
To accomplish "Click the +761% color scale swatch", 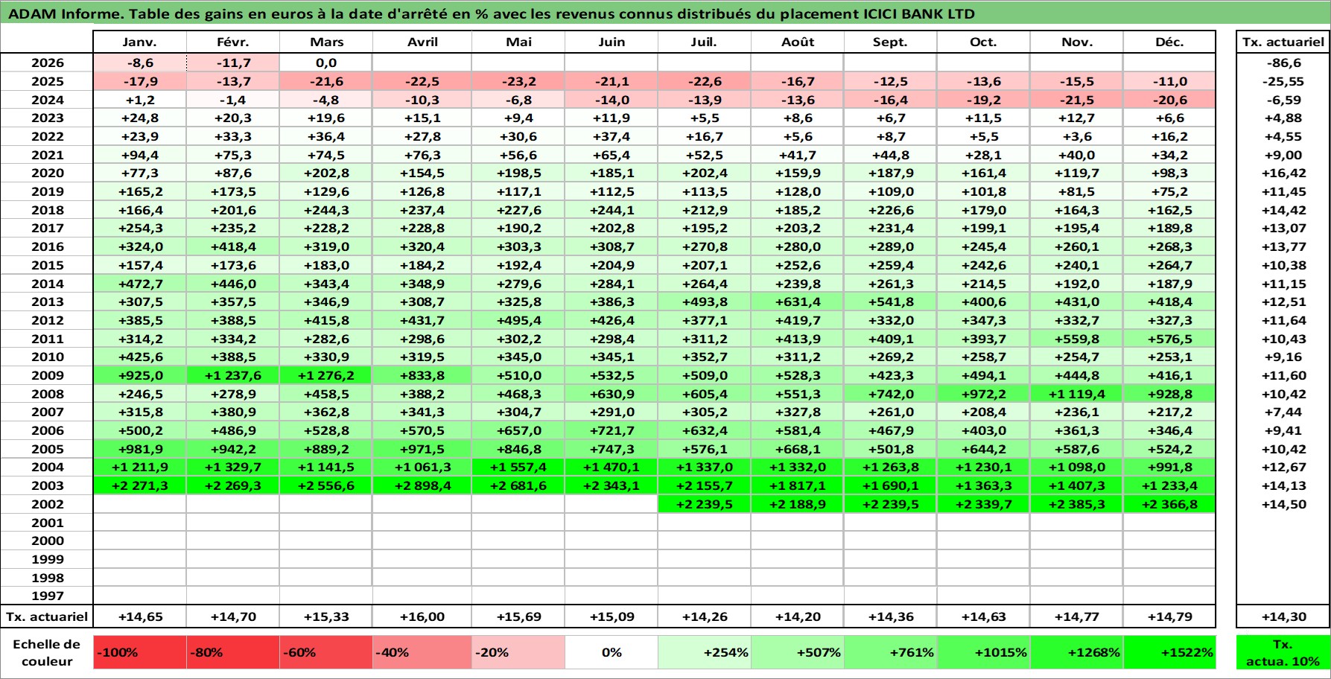I will [890, 652].
